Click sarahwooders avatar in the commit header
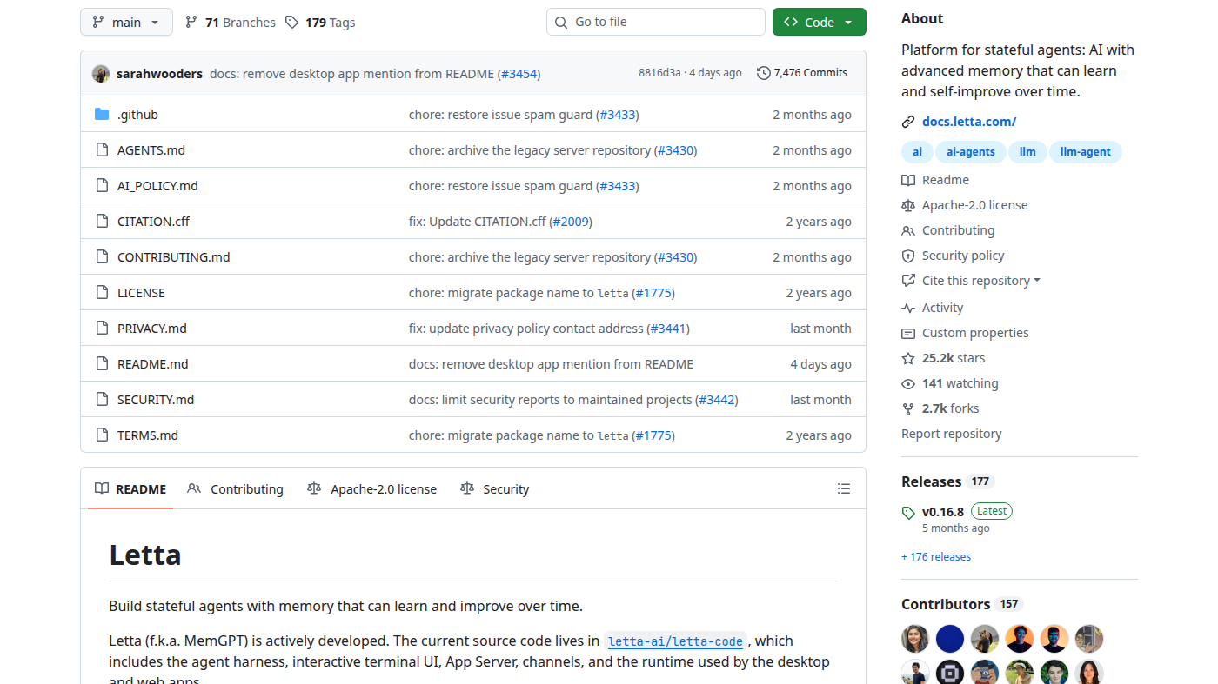Screen dimensions: 1218x684 coord(101,74)
